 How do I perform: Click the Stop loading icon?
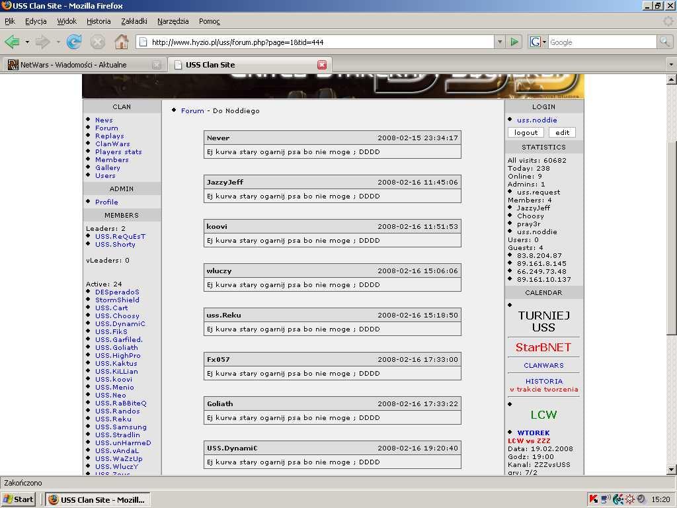(98, 42)
